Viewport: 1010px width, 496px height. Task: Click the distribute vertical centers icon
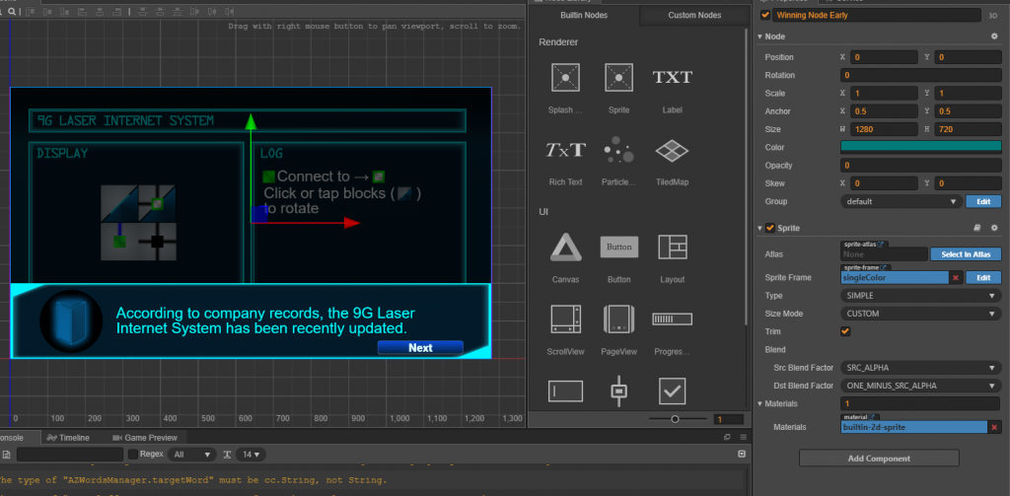(x=160, y=12)
